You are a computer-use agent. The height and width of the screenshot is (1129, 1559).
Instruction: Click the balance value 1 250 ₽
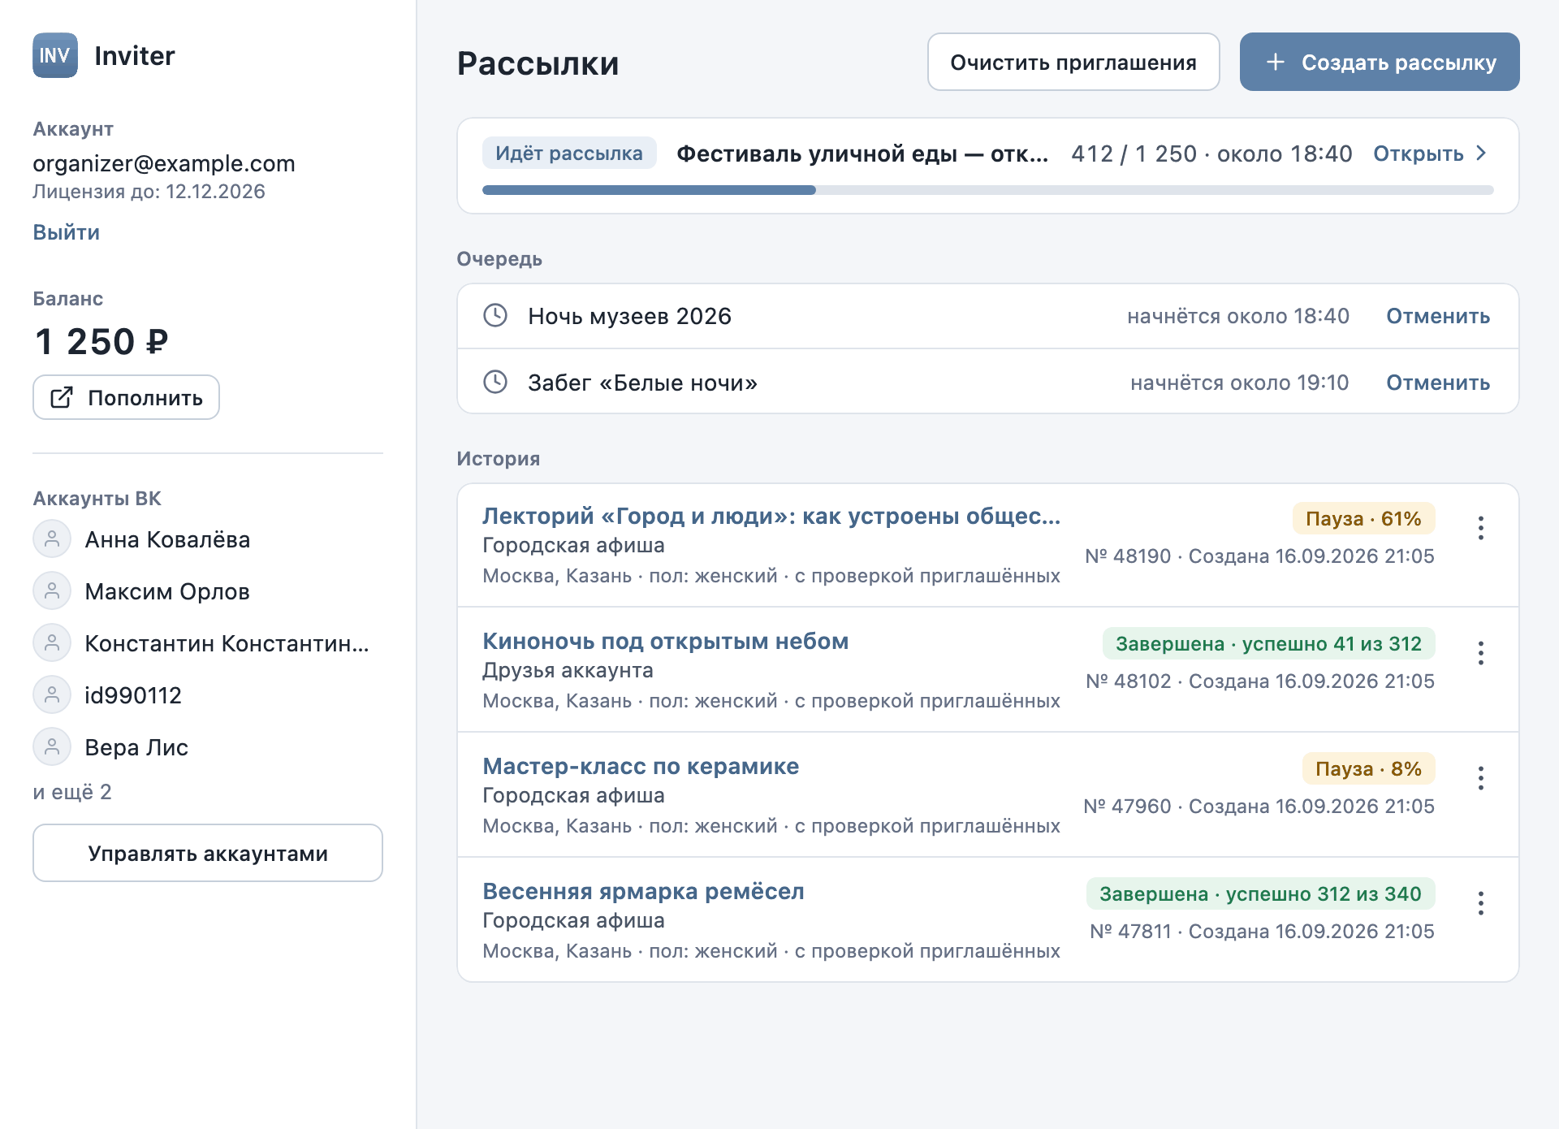(x=101, y=341)
